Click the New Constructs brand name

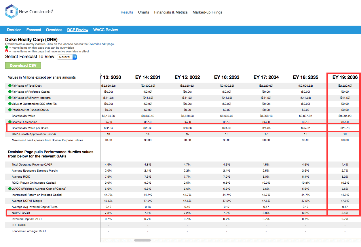36,12
